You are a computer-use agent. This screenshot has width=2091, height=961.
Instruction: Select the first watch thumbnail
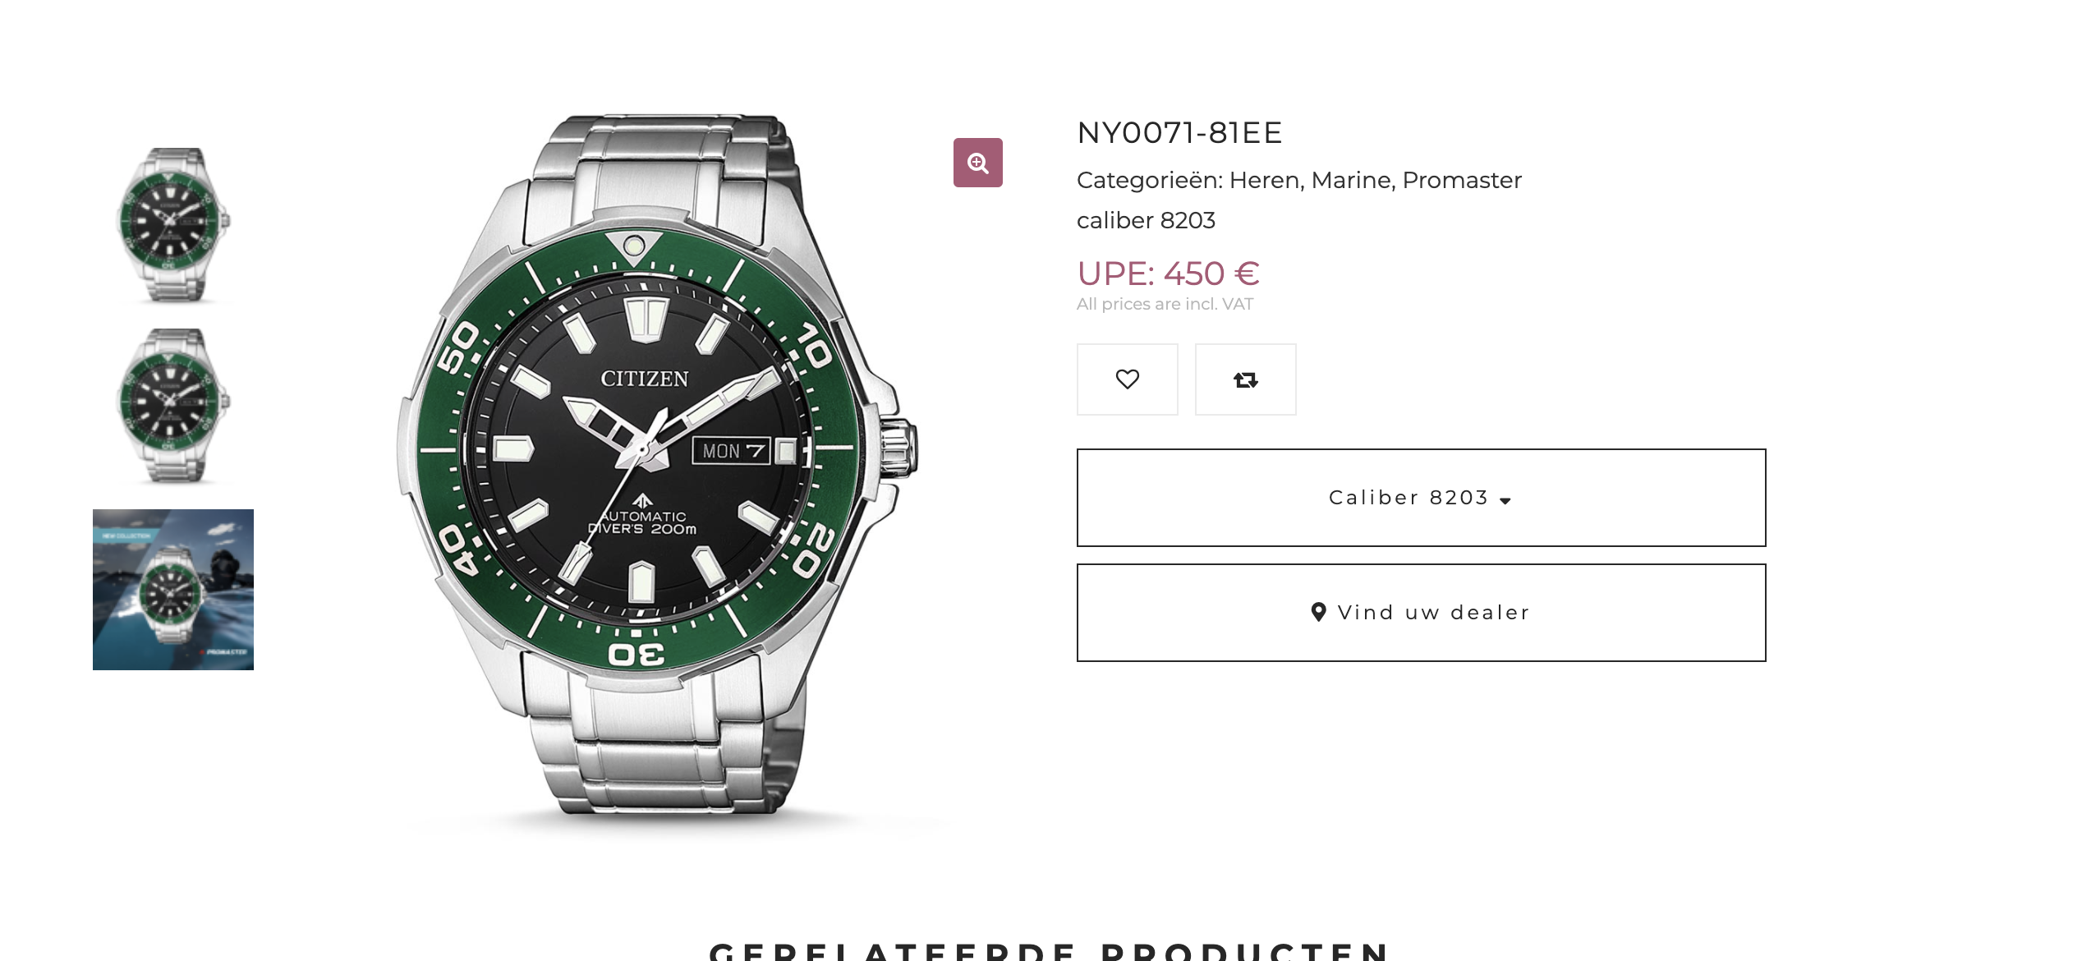[x=173, y=225]
